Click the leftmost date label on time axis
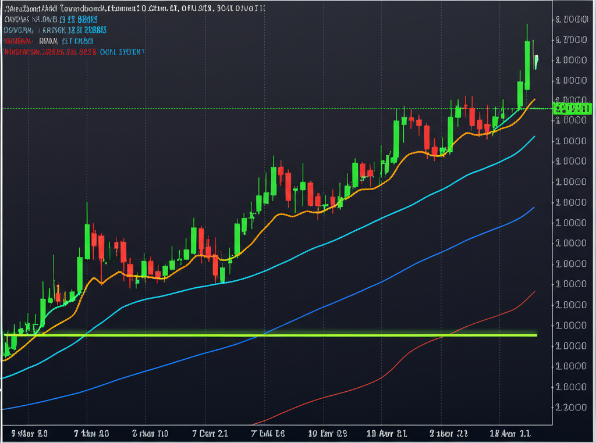Screen dimensions: 596x443 (29, 433)
